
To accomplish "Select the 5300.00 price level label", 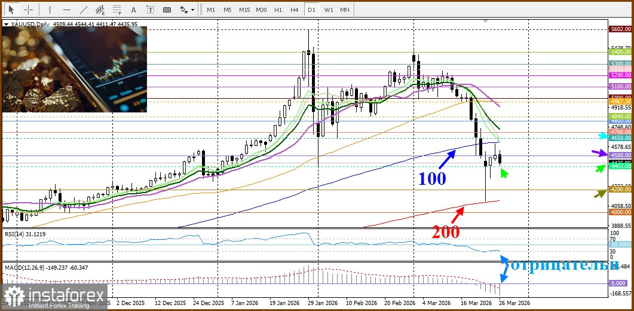I will [x=620, y=64].
